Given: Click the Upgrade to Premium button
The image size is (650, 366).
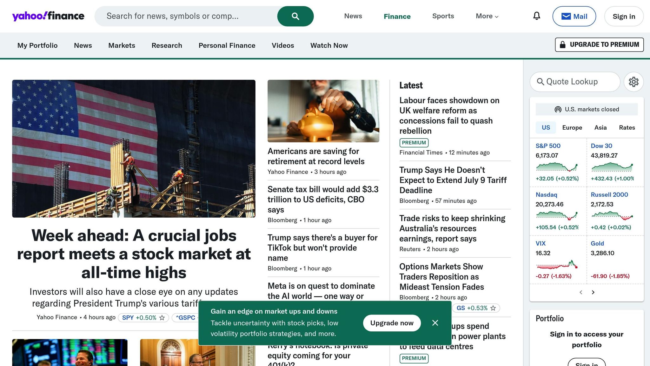Looking at the screenshot, I should coord(599,44).
